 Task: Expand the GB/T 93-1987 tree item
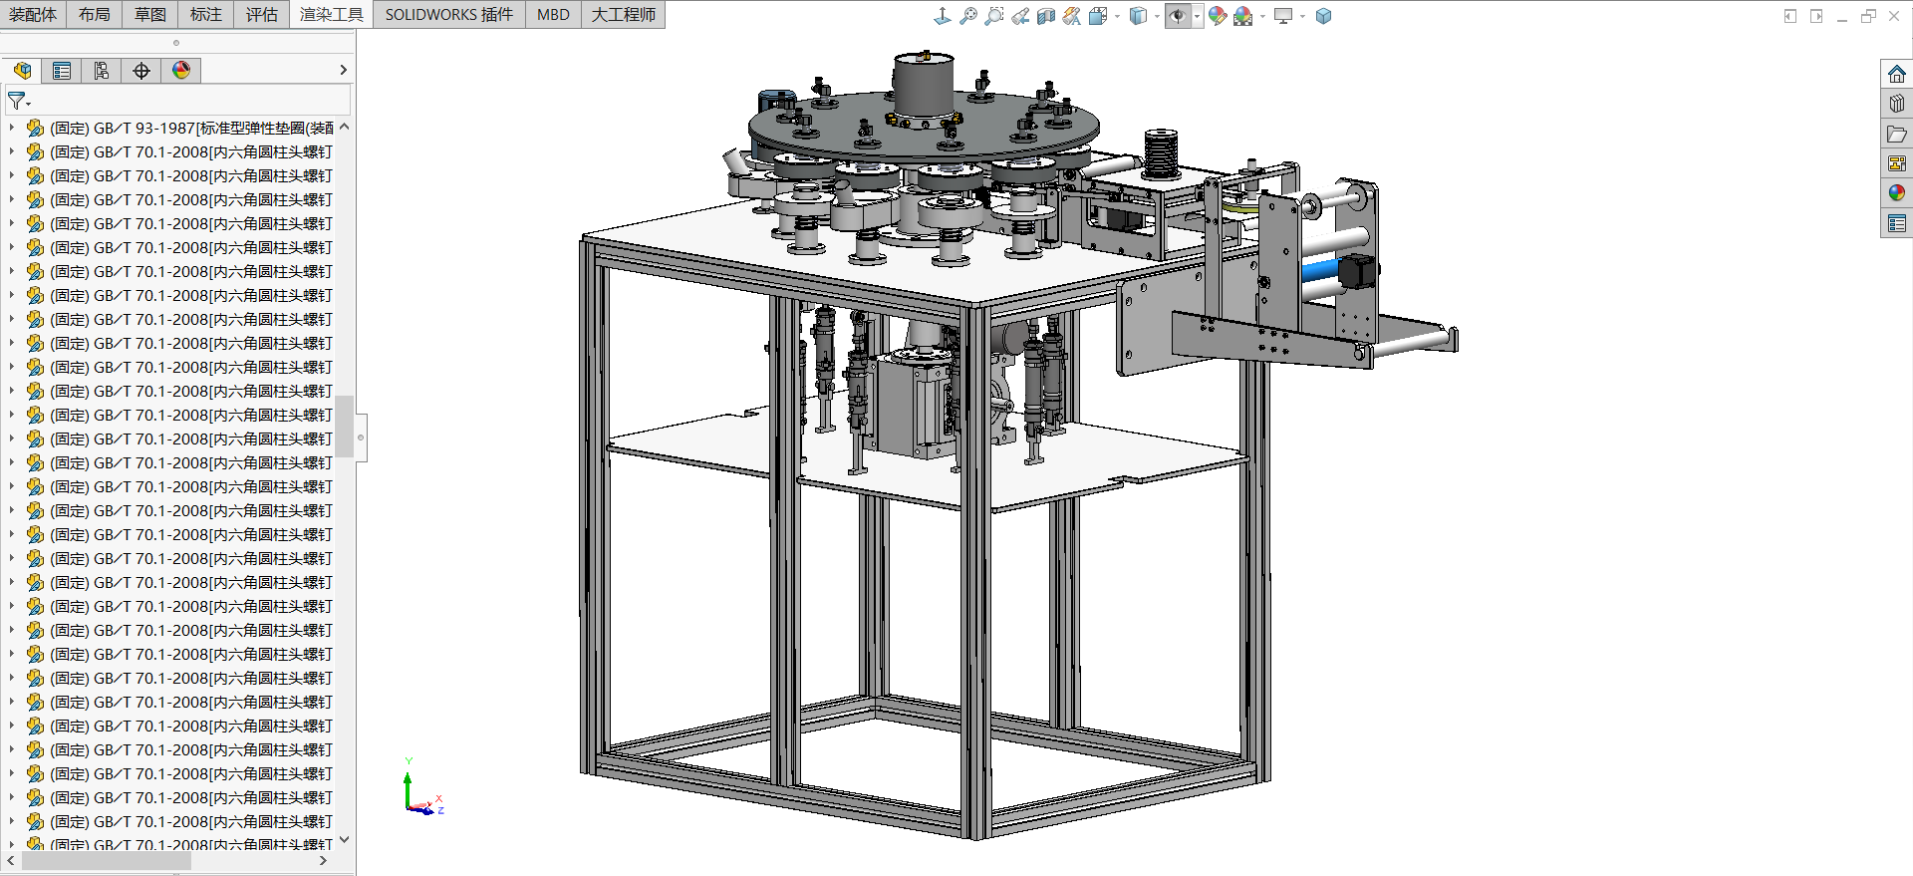(12, 128)
